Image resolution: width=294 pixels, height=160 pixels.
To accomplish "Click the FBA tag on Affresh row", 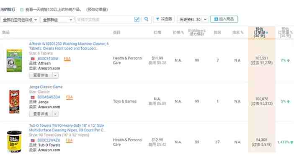I will pyautogui.click(x=67, y=59).
